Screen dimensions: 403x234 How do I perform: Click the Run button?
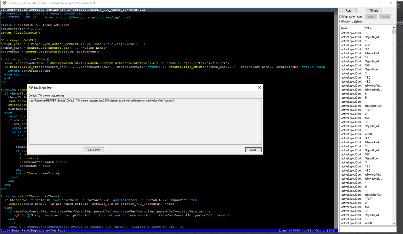(x=348, y=10)
